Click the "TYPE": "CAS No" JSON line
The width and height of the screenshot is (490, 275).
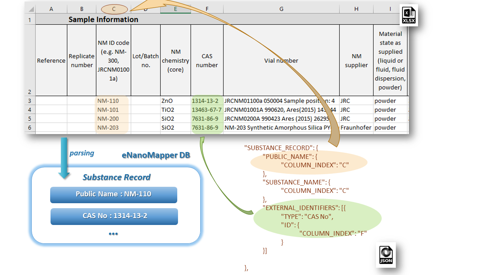(307, 217)
